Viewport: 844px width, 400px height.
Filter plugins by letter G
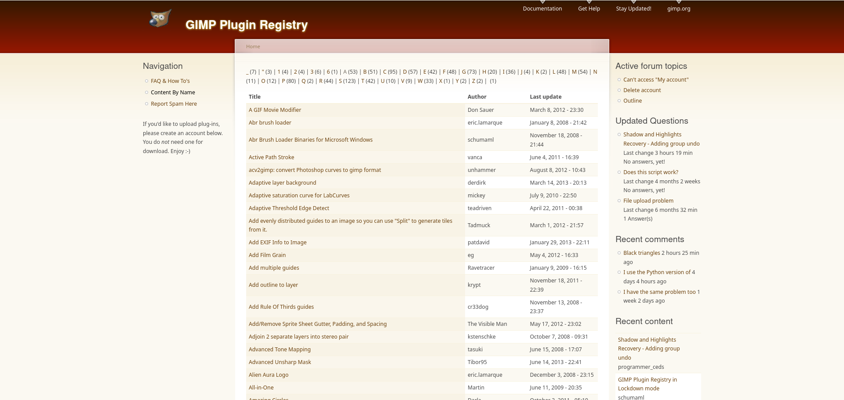[464, 72]
